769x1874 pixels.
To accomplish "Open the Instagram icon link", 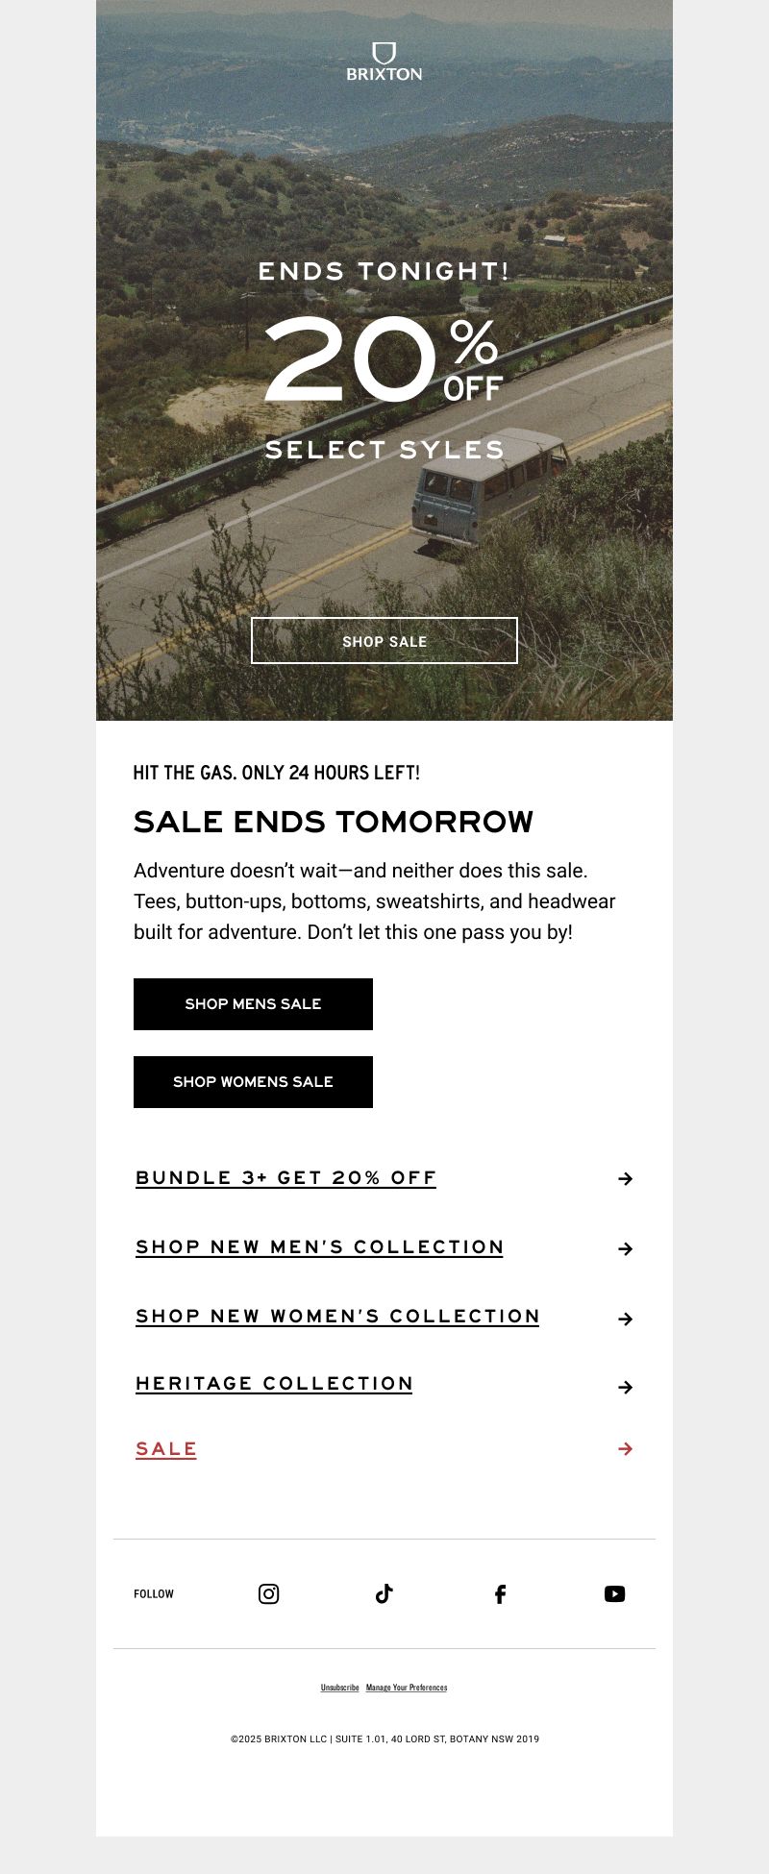I will pos(269,1593).
